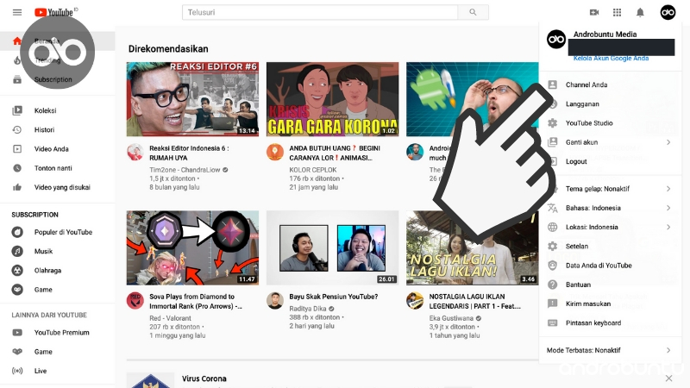Click the Bahasa translate icon
The image size is (690, 388).
point(552,208)
